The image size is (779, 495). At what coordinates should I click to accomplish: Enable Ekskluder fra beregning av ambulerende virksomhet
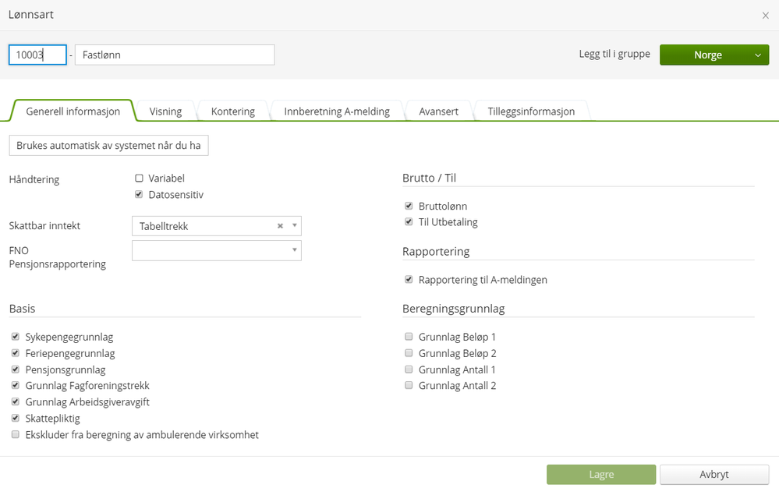point(16,435)
